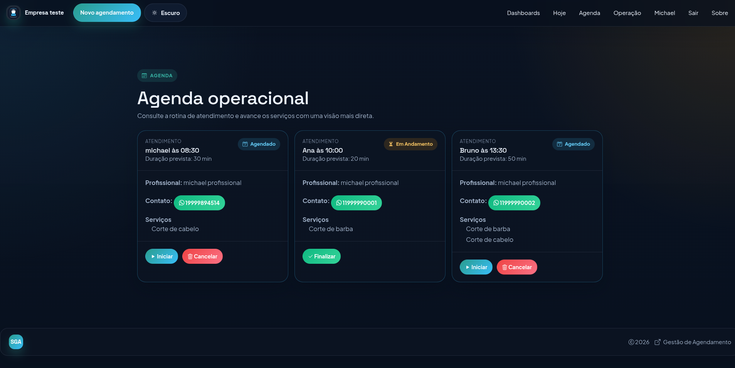The width and height of the screenshot is (735, 368).
Task: Click the Empresa teste logo avatar
Action: tap(13, 13)
